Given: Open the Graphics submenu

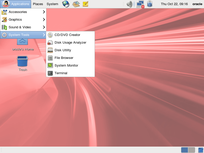Looking at the screenshot, I should click(23, 20).
